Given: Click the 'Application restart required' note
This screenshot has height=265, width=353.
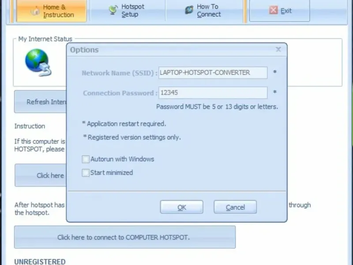Looking at the screenshot, I should 124,124.
